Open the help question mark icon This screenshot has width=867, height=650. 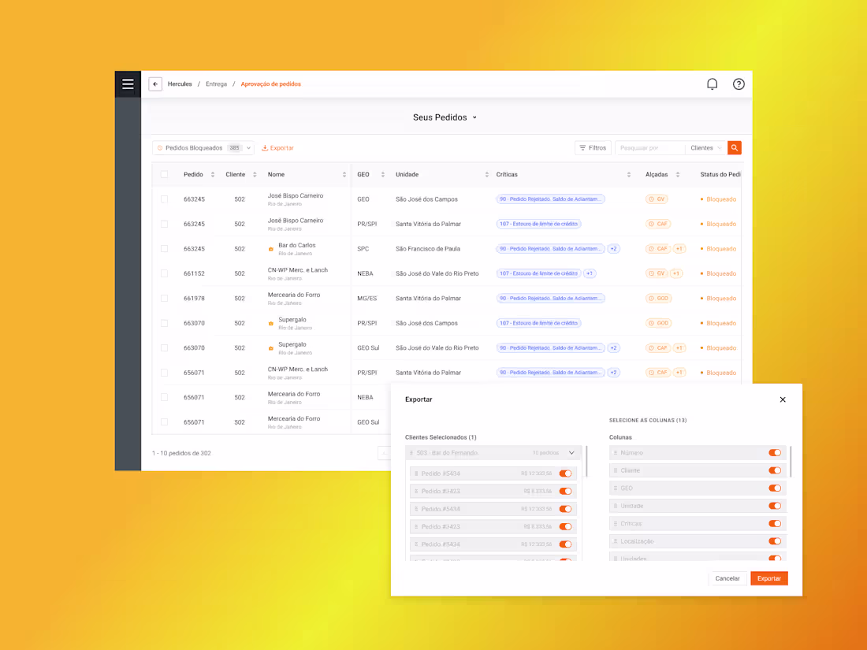point(739,84)
